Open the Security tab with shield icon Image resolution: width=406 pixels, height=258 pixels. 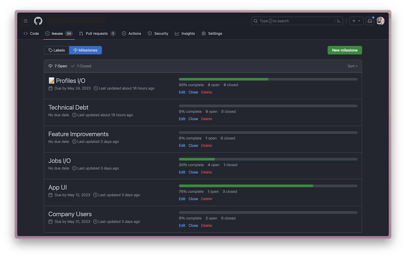point(158,34)
